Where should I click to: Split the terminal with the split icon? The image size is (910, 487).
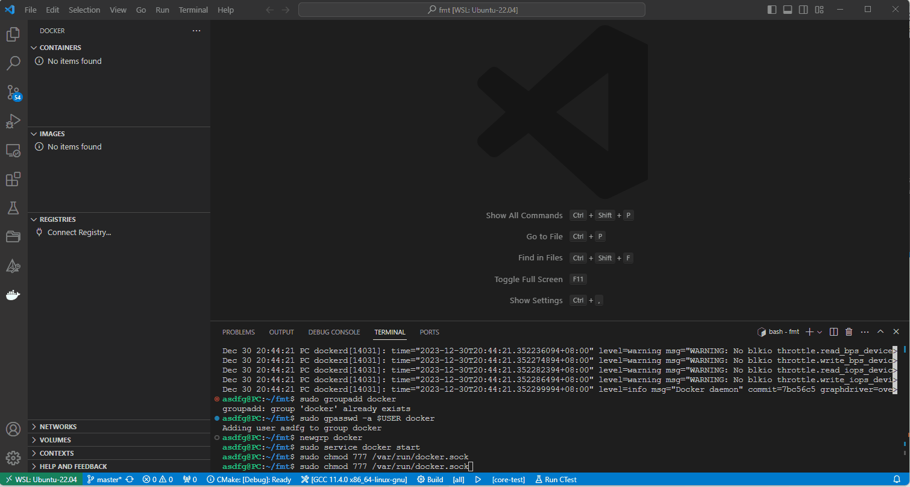[833, 331]
